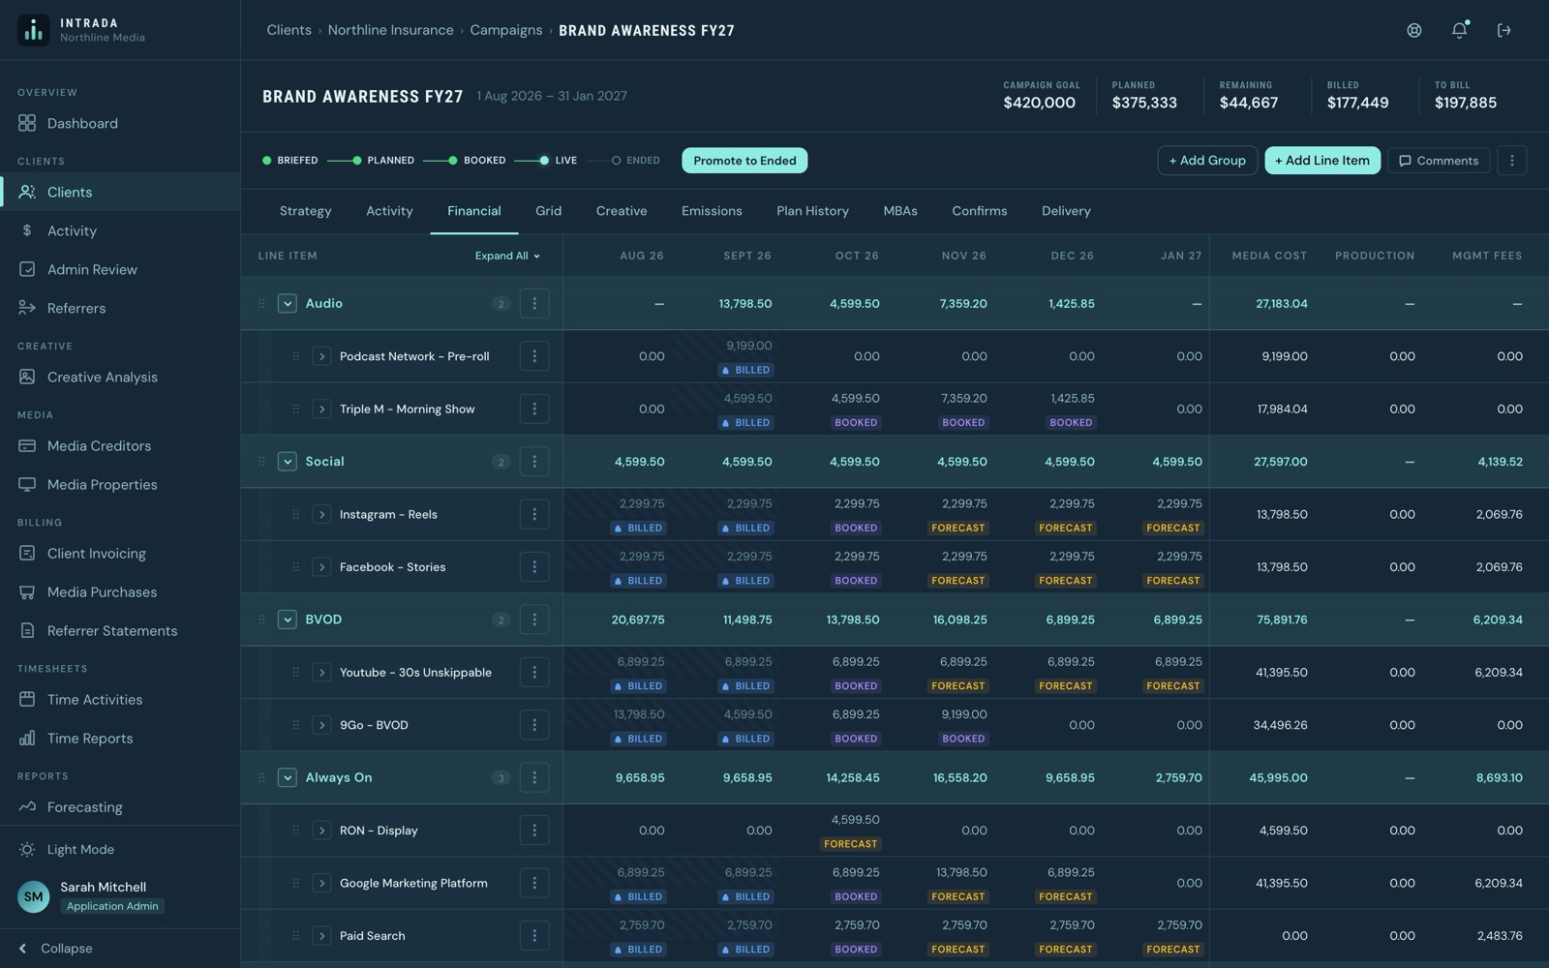
Task: Open the Grid tab
Action: tap(548, 211)
